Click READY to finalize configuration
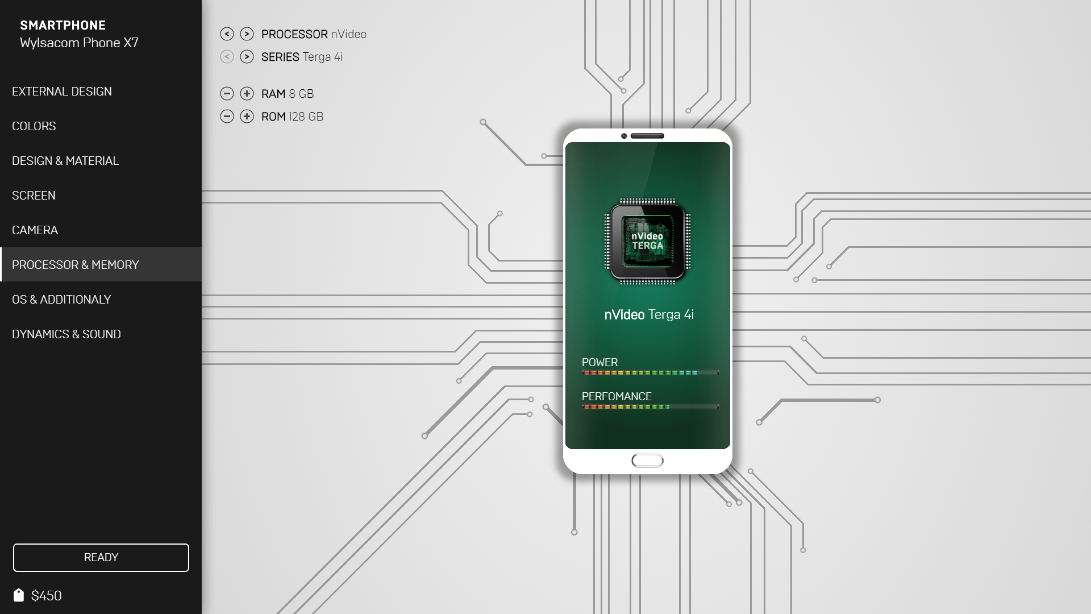The image size is (1091, 614). [x=101, y=557]
